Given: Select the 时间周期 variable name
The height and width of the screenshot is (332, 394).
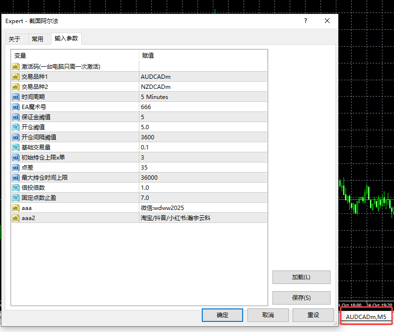Looking at the screenshot, I should tap(33, 97).
